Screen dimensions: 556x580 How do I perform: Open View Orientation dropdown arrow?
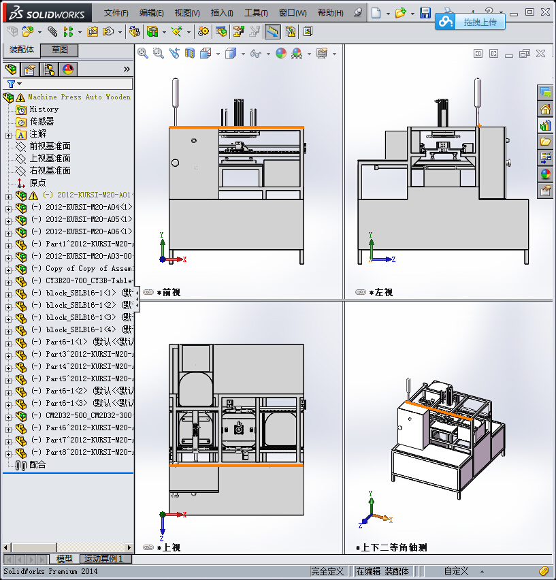pos(218,54)
